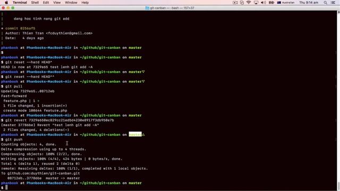
Task: Click the Author email fcduythien@gmail.com
Action: [69, 33]
